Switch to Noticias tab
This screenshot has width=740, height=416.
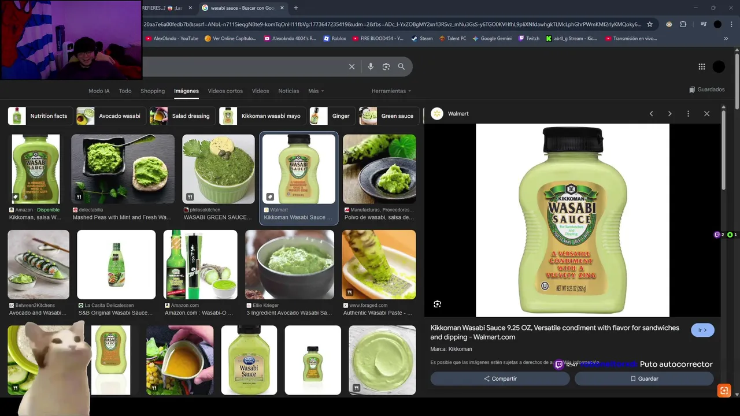(x=288, y=91)
